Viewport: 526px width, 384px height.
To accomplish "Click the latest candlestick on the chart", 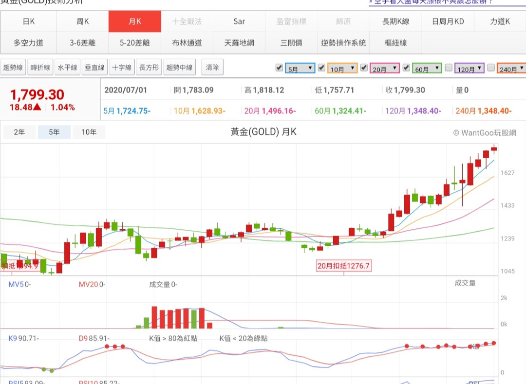I will click(x=494, y=149).
